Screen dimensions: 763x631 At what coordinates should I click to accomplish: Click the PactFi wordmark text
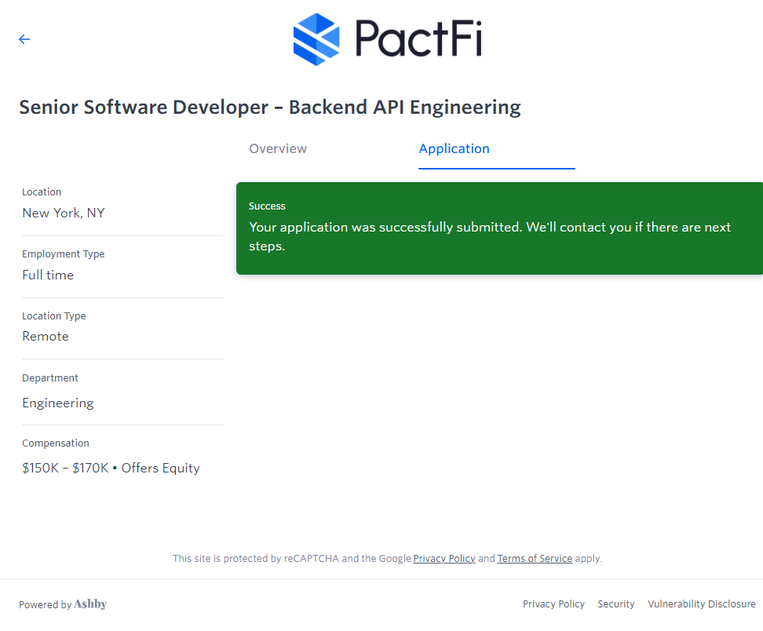pyautogui.click(x=418, y=39)
